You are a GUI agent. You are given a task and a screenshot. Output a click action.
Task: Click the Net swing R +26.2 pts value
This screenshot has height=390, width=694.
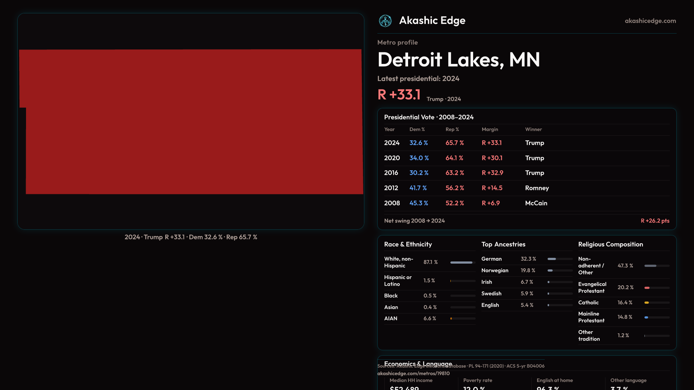655,221
